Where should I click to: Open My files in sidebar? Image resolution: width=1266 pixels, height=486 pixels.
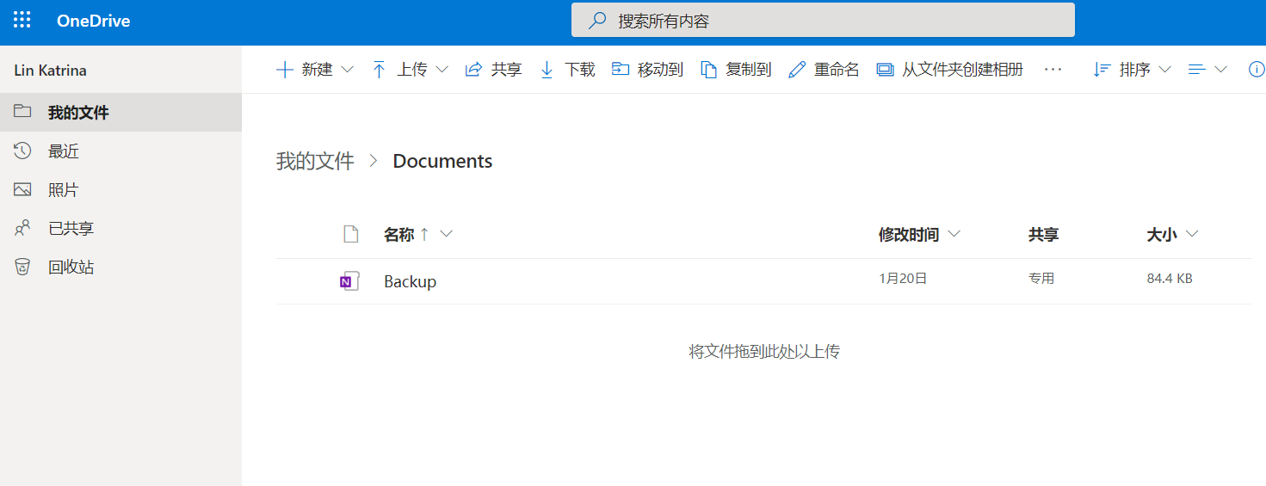pyautogui.click(x=120, y=113)
